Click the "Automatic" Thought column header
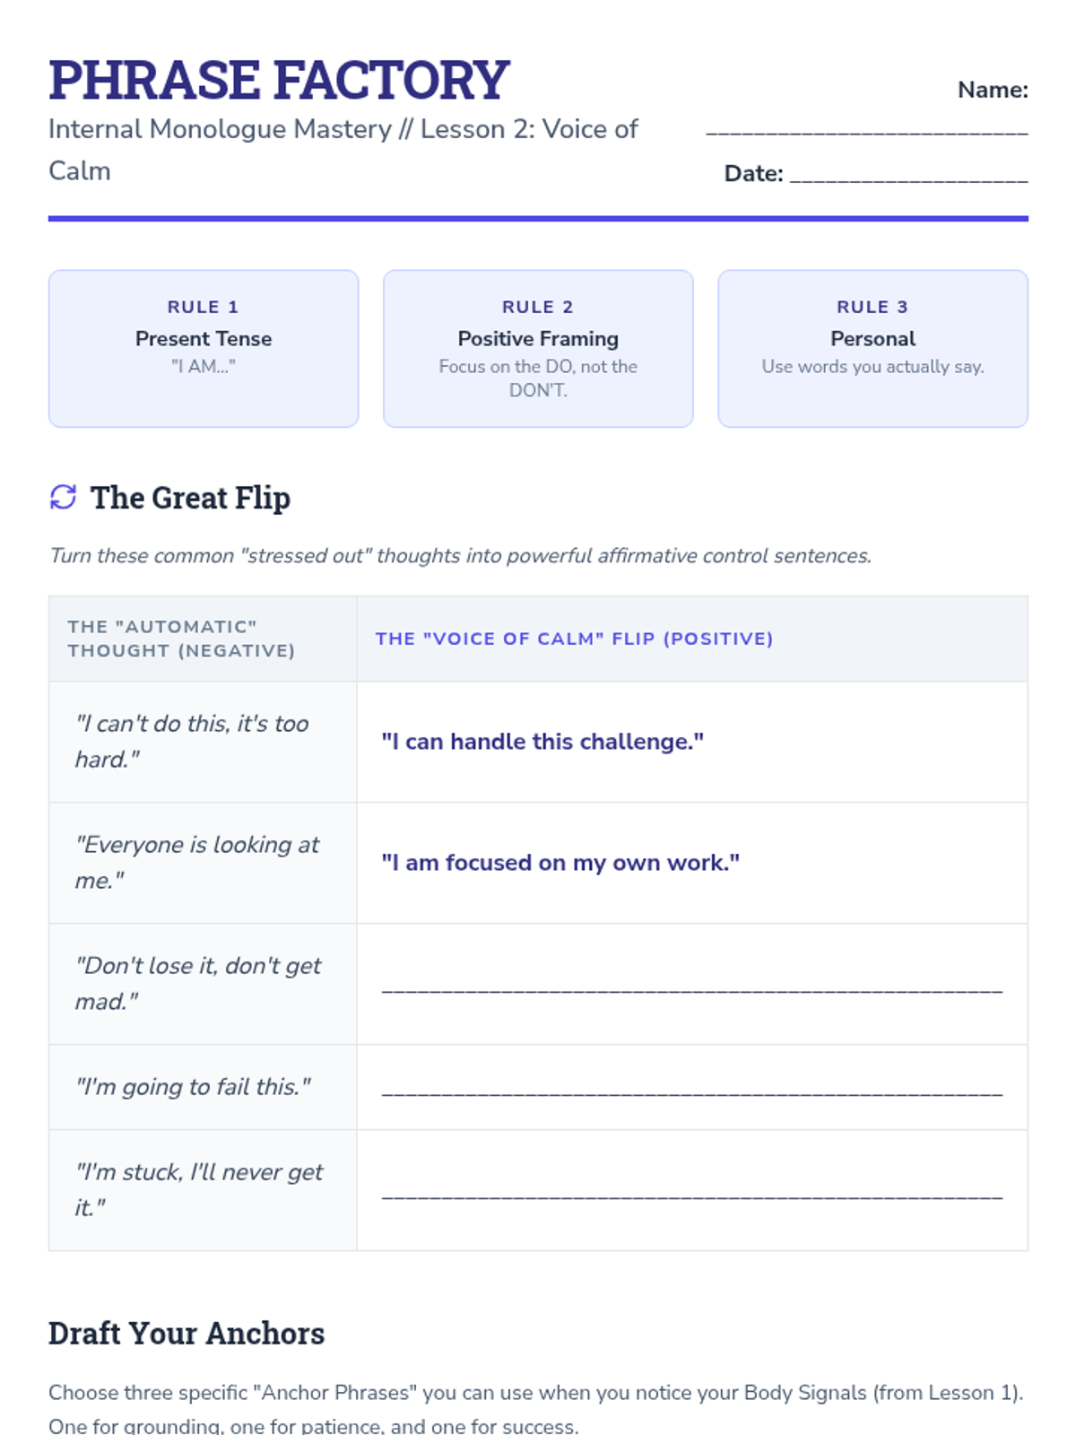The image size is (1076, 1435). pyautogui.click(x=181, y=639)
